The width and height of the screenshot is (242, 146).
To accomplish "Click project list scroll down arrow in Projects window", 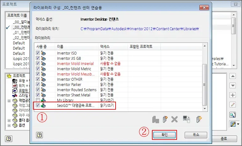I will click(234, 66).
